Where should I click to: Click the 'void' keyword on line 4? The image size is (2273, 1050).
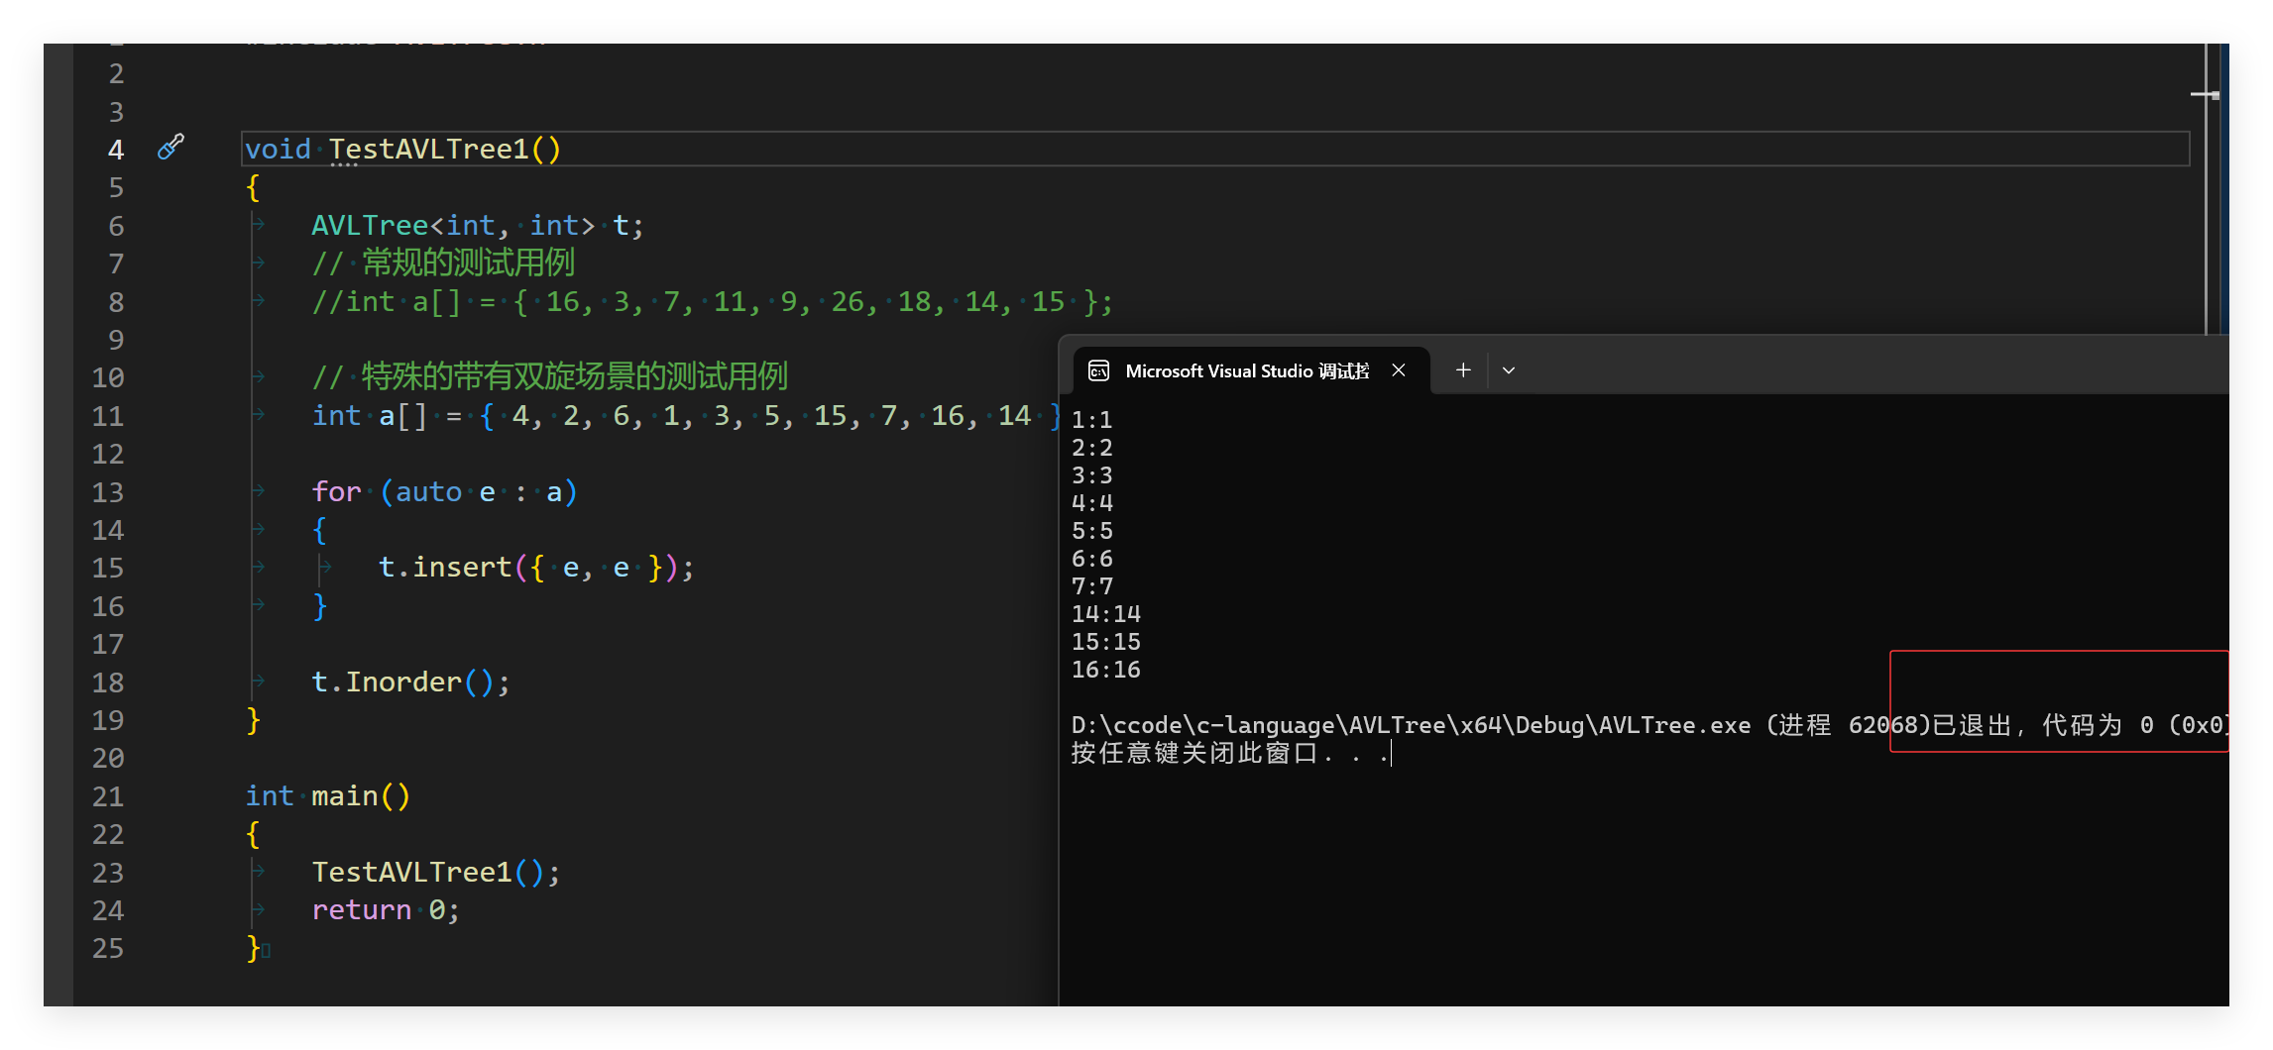click(278, 149)
